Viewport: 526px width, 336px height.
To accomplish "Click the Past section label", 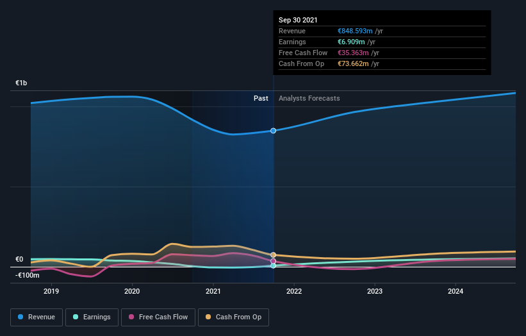I will pyautogui.click(x=261, y=98).
